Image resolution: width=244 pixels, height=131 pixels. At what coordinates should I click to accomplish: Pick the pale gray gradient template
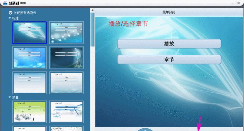29,83
